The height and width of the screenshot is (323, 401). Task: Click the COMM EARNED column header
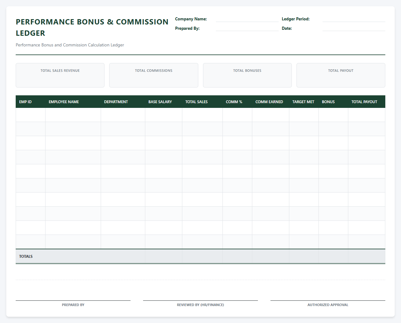pos(270,102)
